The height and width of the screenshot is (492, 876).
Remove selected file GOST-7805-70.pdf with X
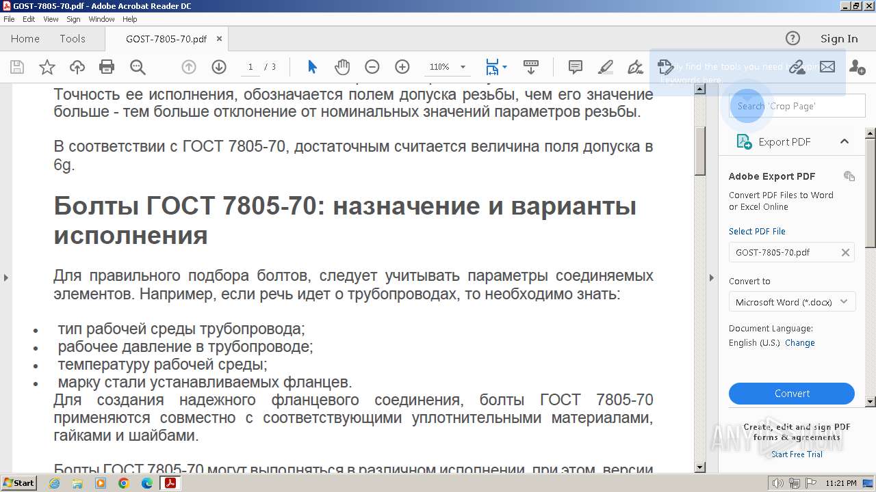point(845,252)
